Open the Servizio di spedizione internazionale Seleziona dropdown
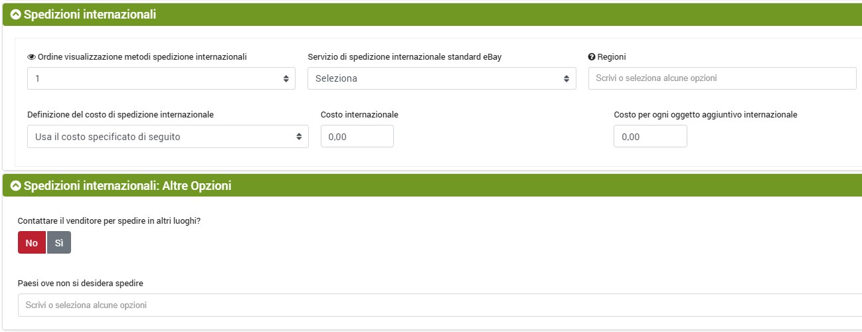The image size is (862, 332). 442,78
